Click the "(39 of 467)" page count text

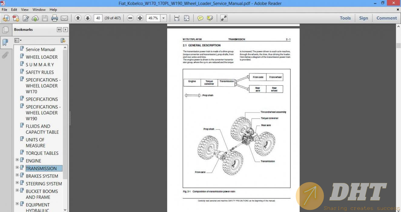[113, 18]
